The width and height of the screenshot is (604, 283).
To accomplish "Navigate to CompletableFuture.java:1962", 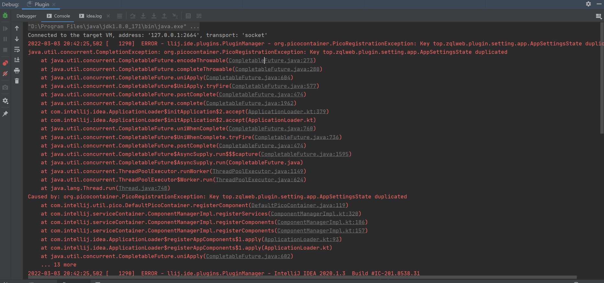I will click(250, 103).
